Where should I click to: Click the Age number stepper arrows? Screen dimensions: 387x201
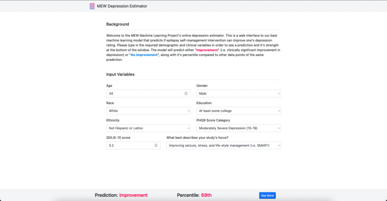point(186,93)
